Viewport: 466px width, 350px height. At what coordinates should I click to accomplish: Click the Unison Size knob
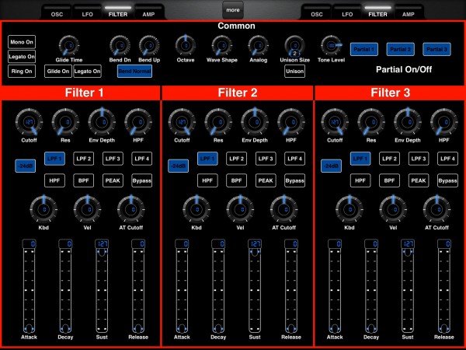coord(294,46)
